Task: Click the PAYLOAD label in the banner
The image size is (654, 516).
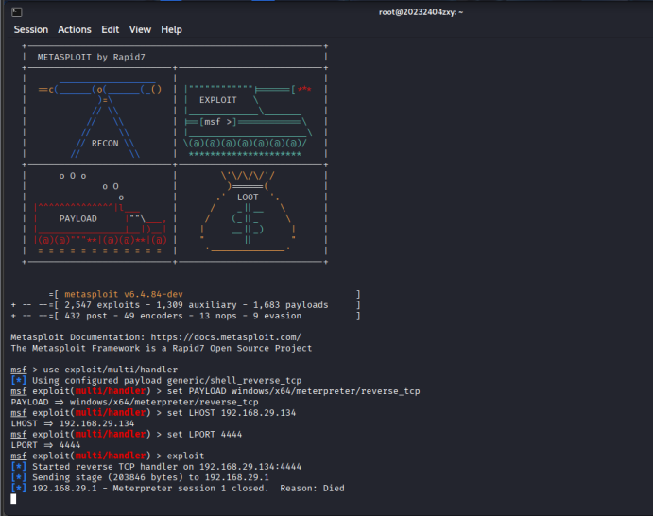Action: [78, 219]
